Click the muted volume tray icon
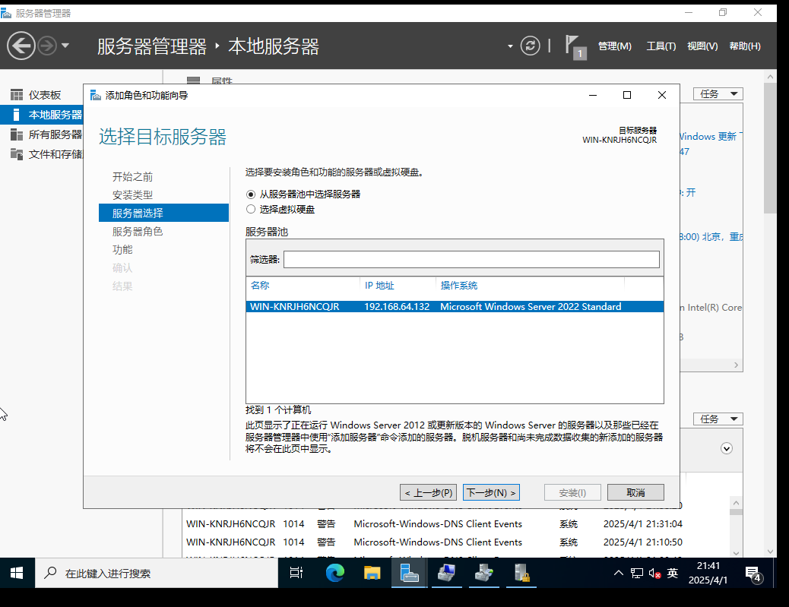 654,573
